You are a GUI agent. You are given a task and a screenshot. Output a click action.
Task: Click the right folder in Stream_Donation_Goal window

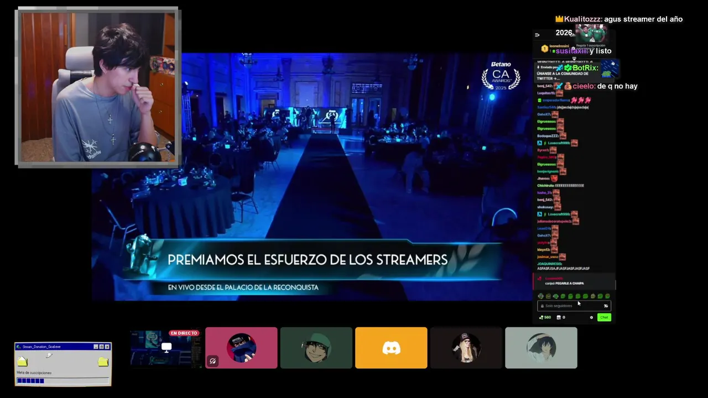pyautogui.click(x=103, y=362)
